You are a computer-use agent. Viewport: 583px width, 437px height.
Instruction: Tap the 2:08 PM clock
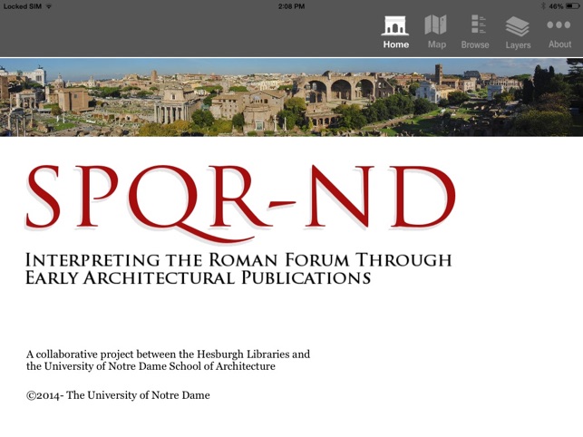292,6
